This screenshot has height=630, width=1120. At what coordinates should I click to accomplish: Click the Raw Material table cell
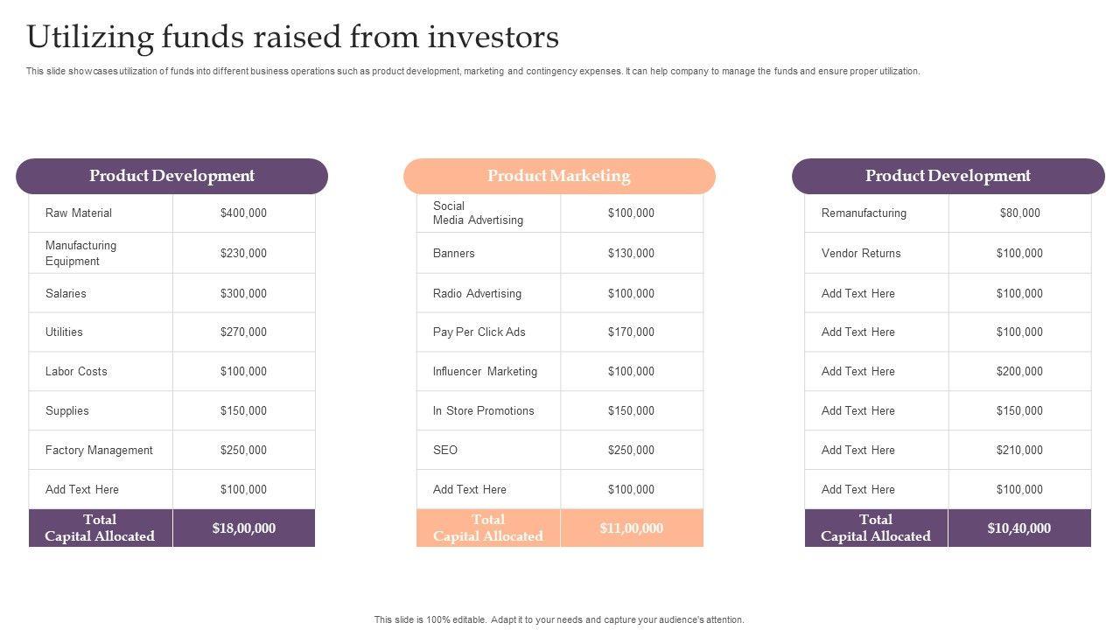(x=79, y=213)
